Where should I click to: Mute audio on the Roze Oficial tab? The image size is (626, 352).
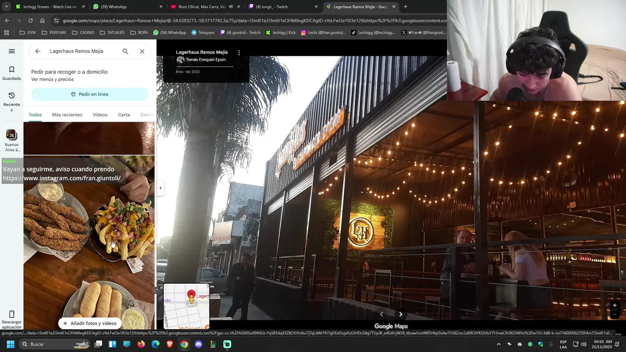[x=231, y=7]
